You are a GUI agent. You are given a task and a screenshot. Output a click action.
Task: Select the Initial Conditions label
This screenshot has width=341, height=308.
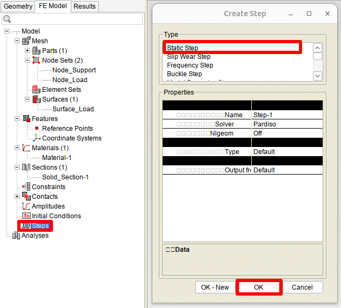(x=57, y=216)
